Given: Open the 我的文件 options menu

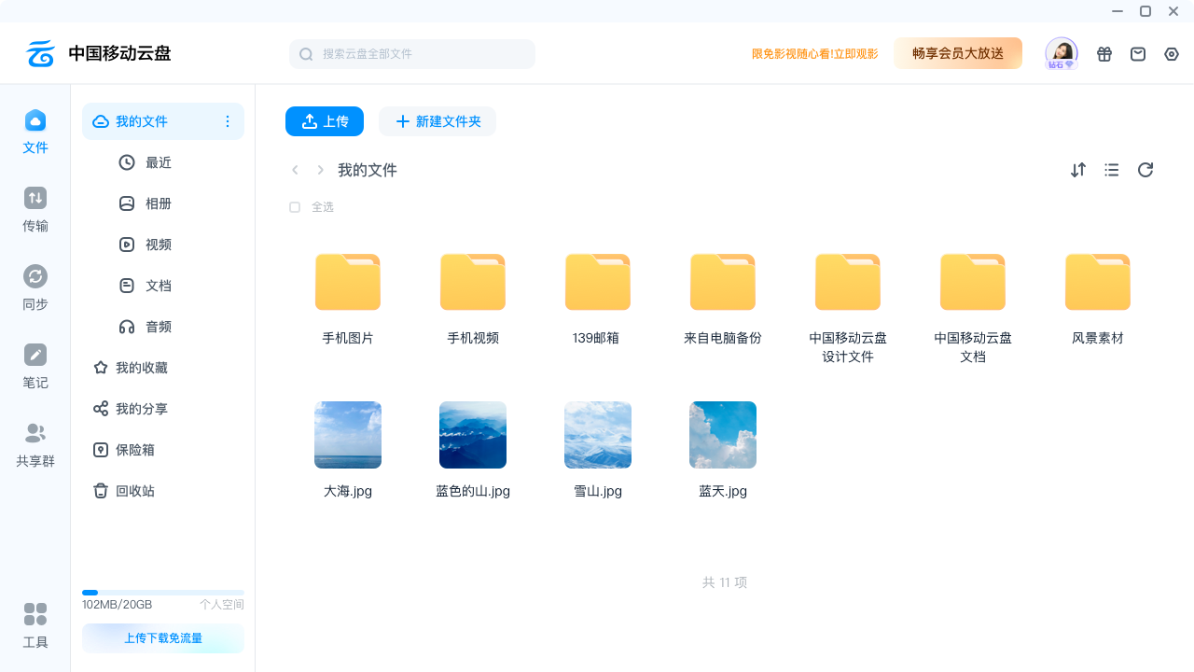Looking at the screenshot, I should [227, 121].
